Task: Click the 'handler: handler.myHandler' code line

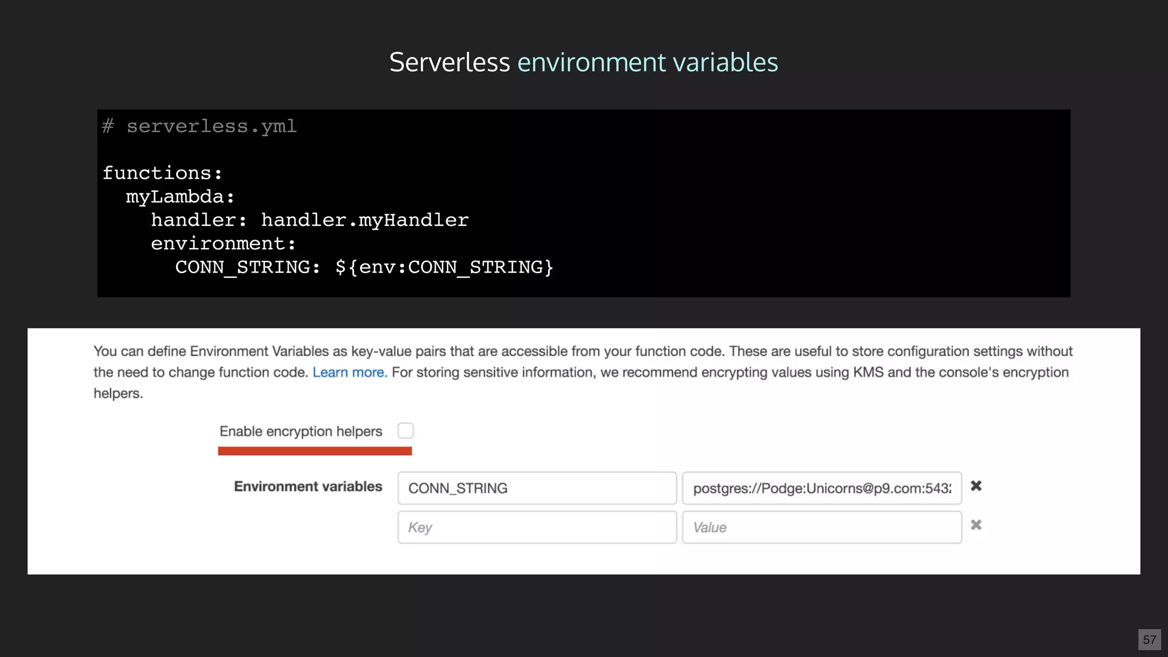Action: pyautogui.click(x=310, y=220)
